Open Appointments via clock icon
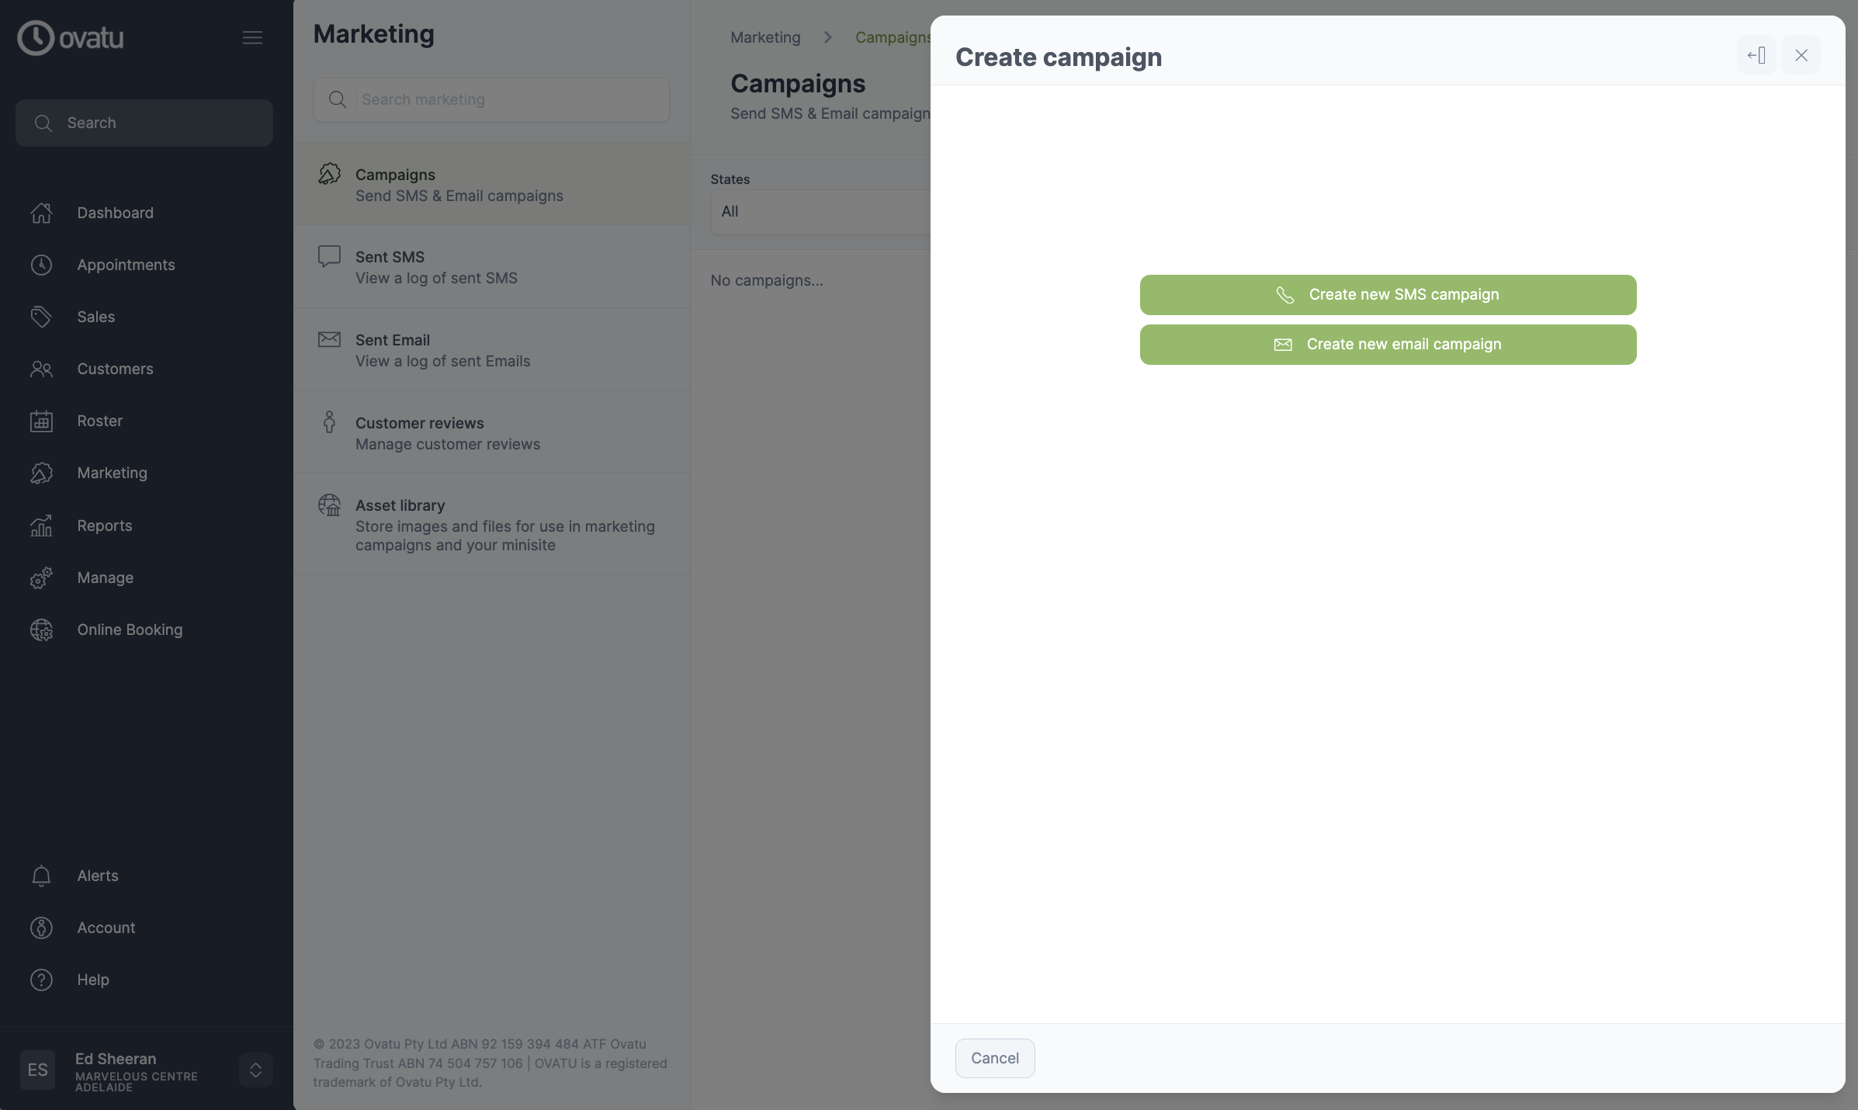The width and height of the screenshot is (1858, 1110). [x=41, y=265]
